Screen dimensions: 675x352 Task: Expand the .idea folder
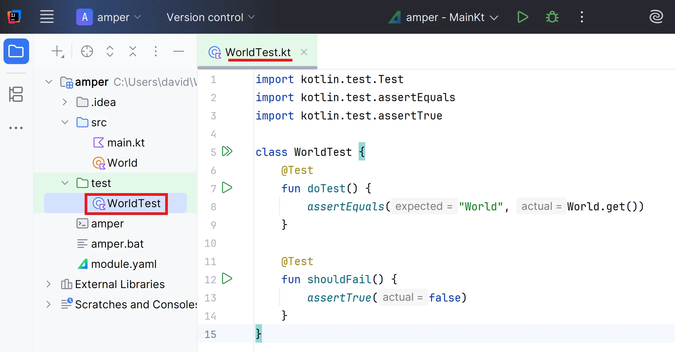(x=65, y=102)
